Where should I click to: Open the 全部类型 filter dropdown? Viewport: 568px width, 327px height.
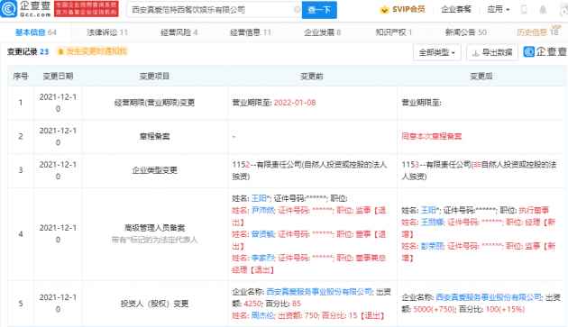click(x=437, y=53)
